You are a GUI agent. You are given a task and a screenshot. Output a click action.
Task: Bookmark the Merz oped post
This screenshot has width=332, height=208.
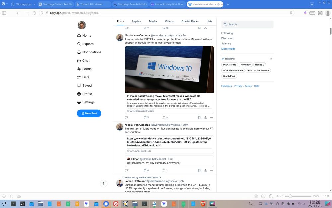pos(199,170)
